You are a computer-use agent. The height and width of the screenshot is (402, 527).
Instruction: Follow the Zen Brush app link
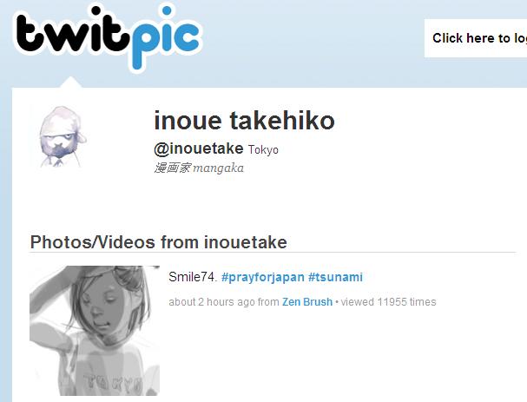[x=307, y=302]
